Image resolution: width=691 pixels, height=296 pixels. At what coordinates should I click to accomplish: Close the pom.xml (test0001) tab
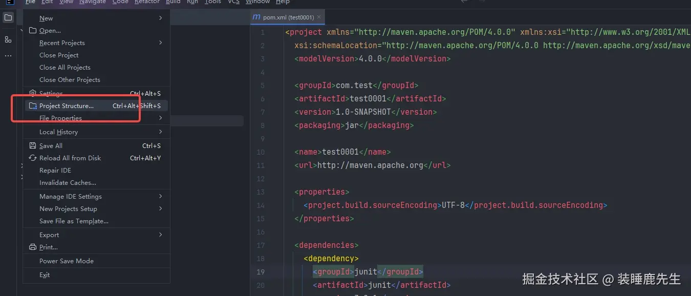319,17
